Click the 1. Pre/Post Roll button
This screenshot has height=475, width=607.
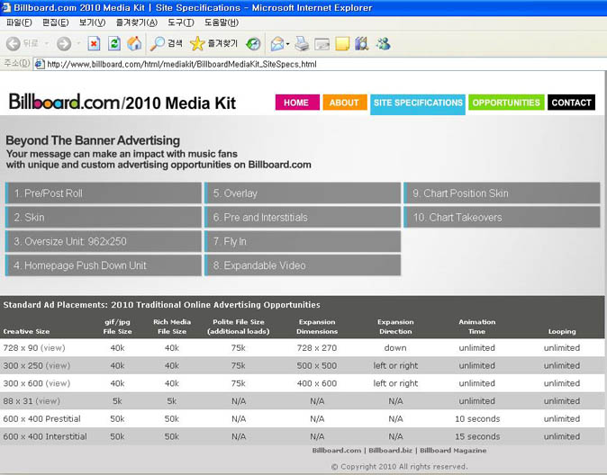[x=103, y=193]
